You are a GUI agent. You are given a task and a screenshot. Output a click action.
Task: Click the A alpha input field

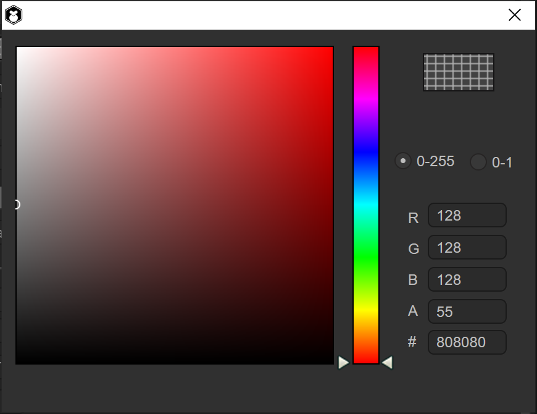467,311
